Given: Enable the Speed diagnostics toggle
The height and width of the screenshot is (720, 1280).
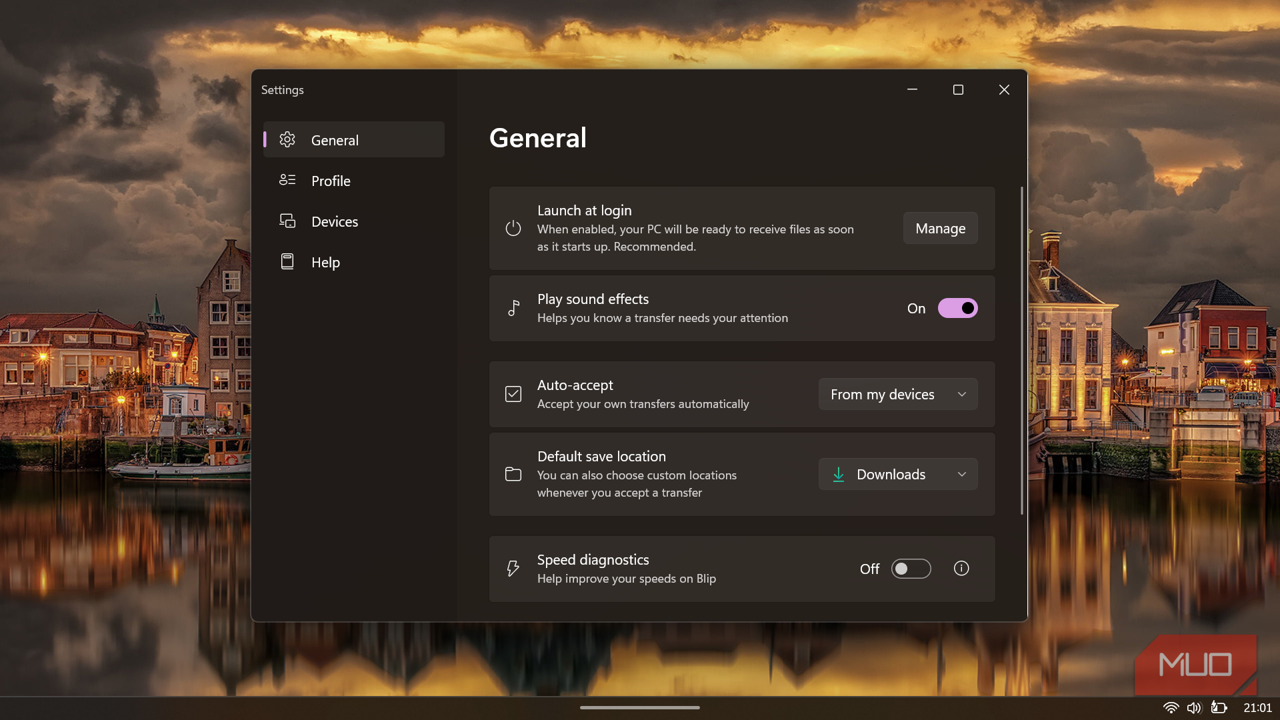Looking at the screenshot, I should coord(911,569).
